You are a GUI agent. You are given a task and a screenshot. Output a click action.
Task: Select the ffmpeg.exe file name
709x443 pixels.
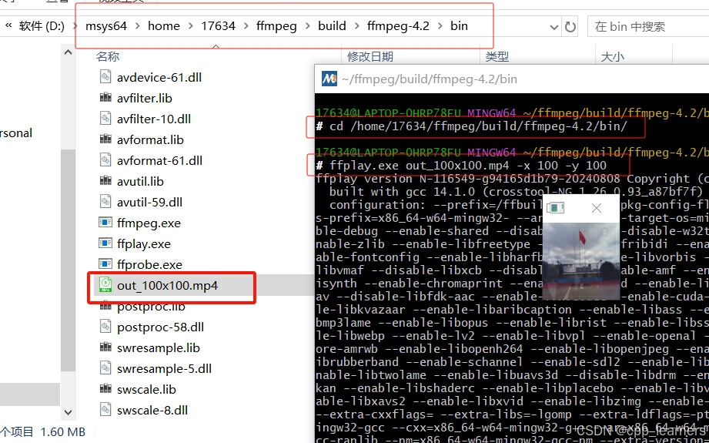[x=149, y=223]
